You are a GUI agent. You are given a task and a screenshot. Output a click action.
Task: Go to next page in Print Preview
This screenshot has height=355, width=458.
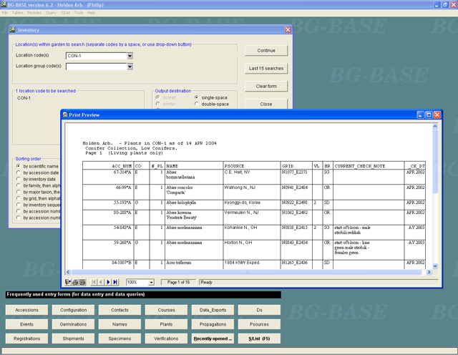click(108, 282)
